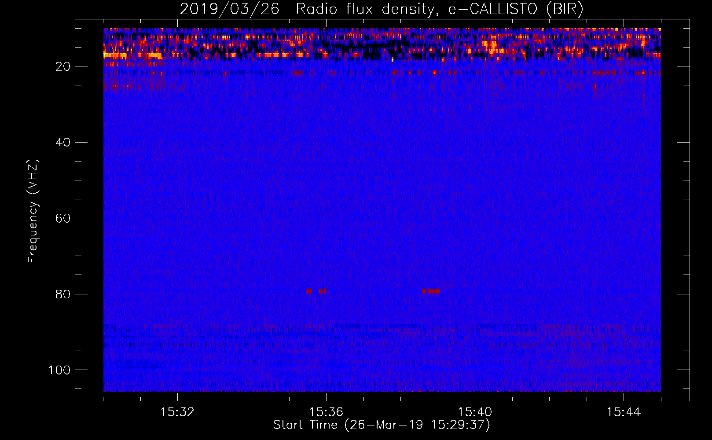Click the frequency tick label '100'

[x=60, y=370]
